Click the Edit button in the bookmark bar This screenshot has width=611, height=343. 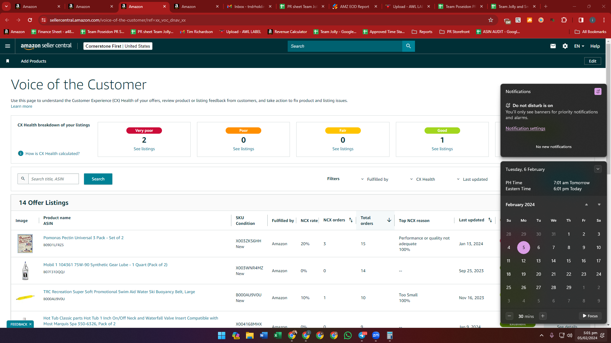point(593,61)
